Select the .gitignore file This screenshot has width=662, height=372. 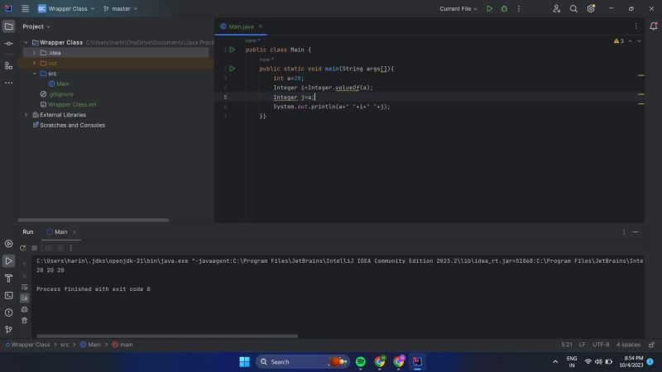pos(60,94)
